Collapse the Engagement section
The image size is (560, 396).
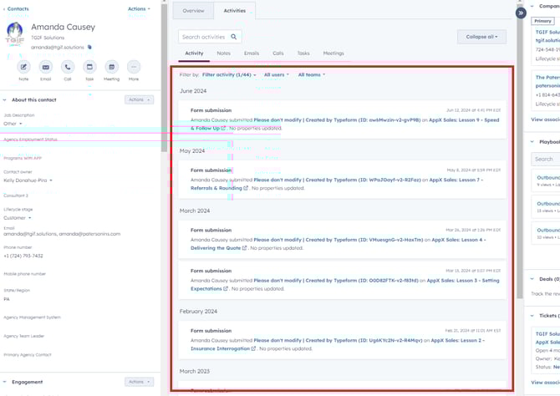click(4, 382)
